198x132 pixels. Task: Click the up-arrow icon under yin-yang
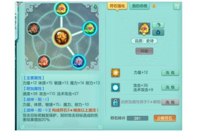[158, 32]
